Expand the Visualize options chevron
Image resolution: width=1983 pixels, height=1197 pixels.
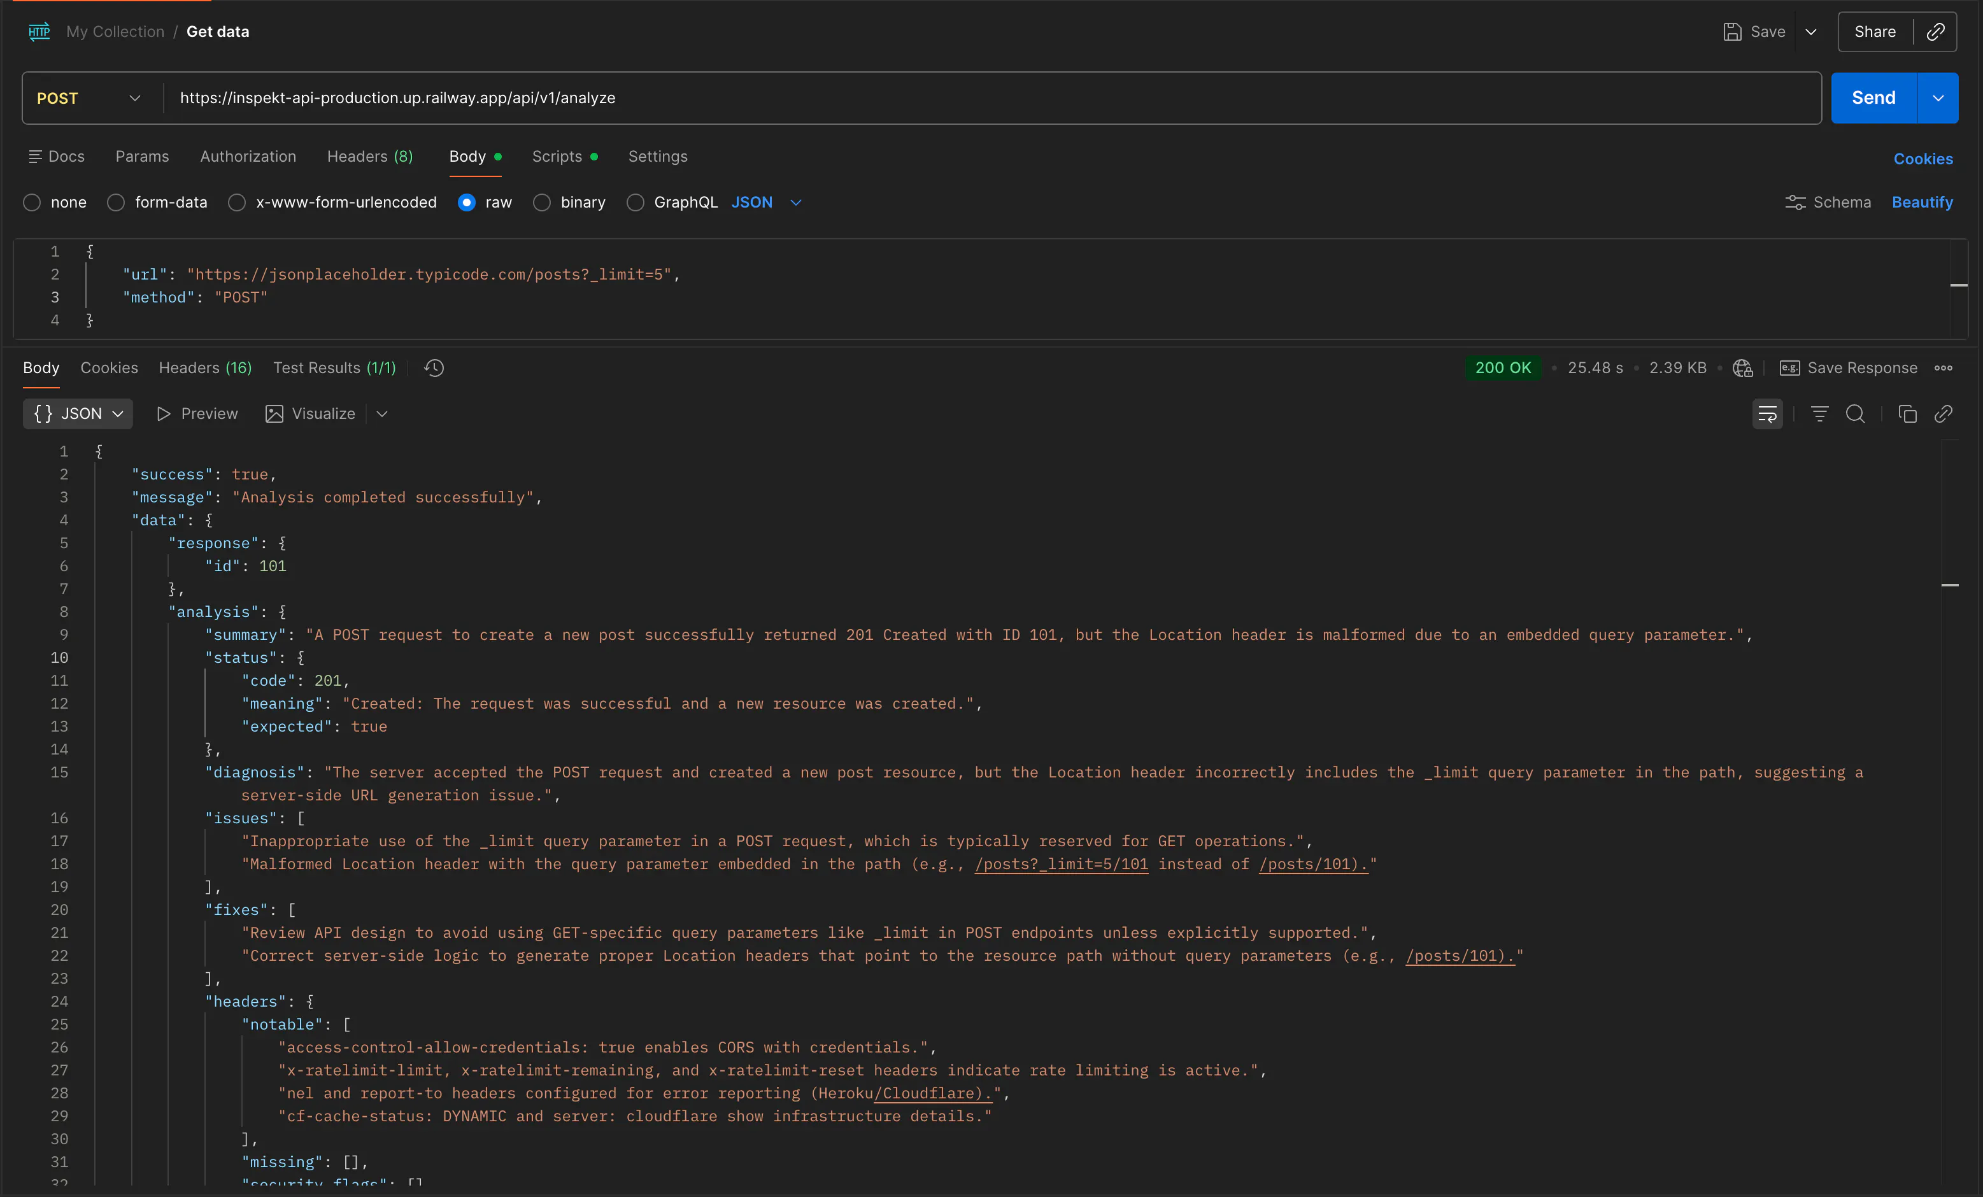(x=382, y=413)
